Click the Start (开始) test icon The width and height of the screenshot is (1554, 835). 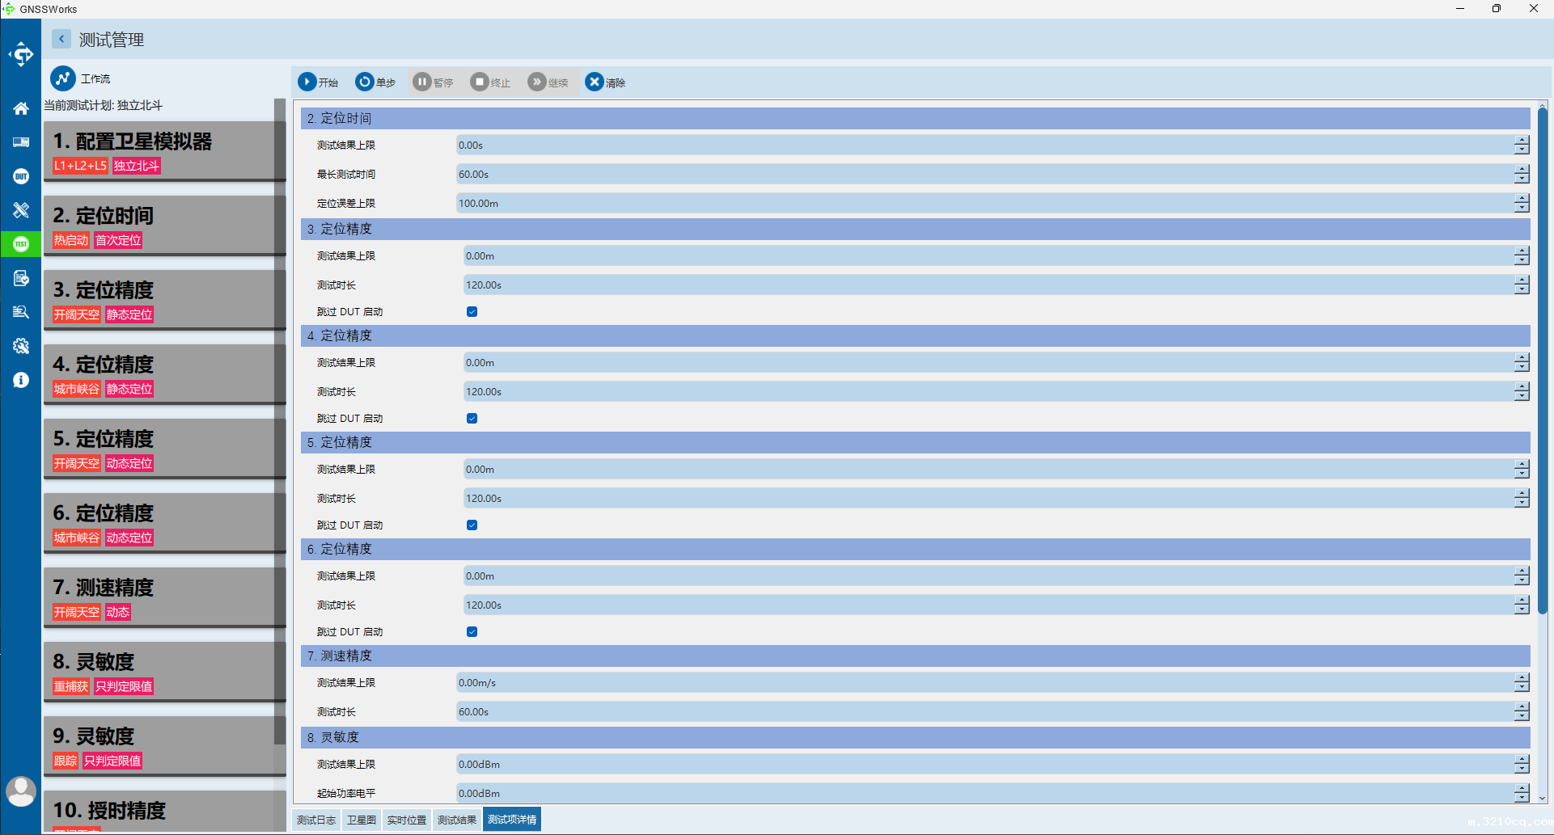[307, 82]
